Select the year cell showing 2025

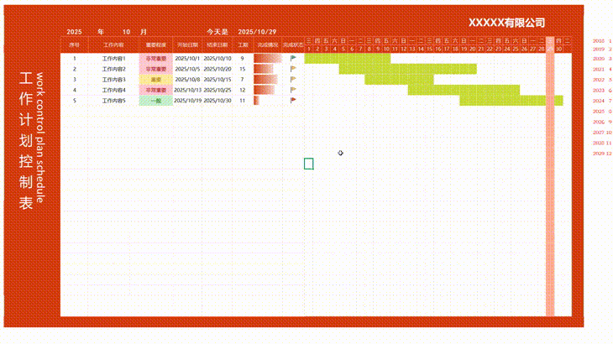point(74,32)
